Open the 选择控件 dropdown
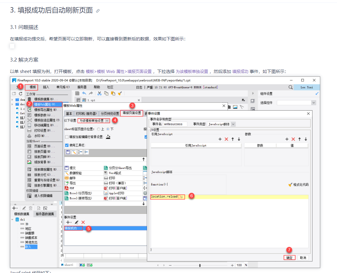The image size is (337, 273). pyautogui.click(x=296, y=103)
